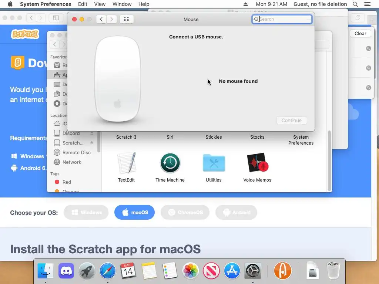This screenshot has height=284, width=379.
Task: Open Reminders app in the Dock
Action: [170, 270]
